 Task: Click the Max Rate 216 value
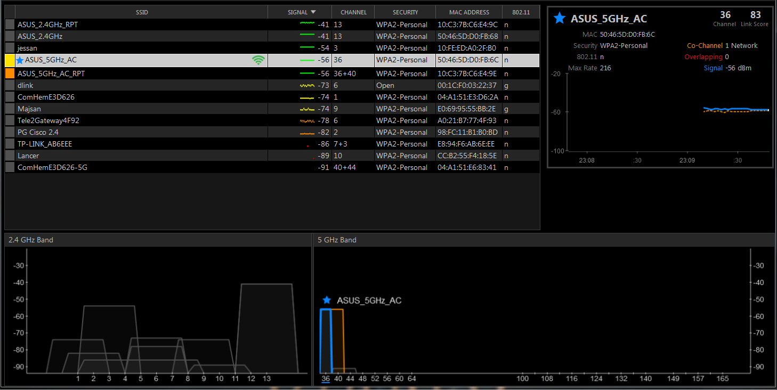tap(605, 68)
